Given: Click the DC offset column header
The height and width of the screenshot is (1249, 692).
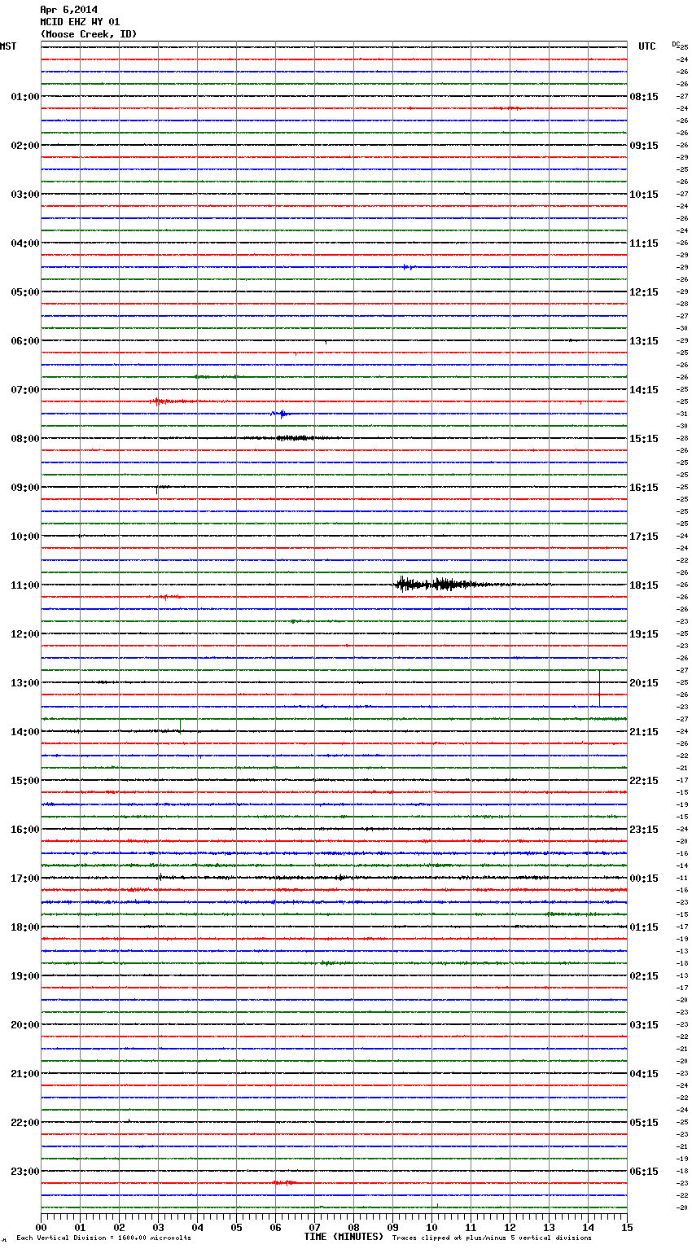Looking at the screenshot, I should click(x=676, y=44).
